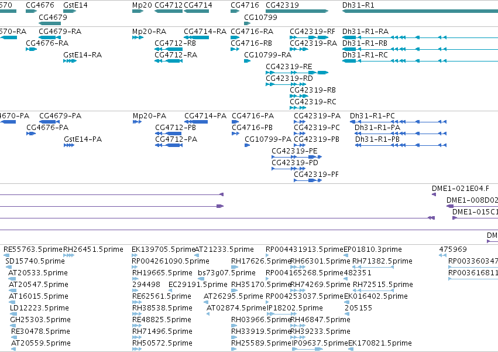Click protein CG10799-PA label

268,139
